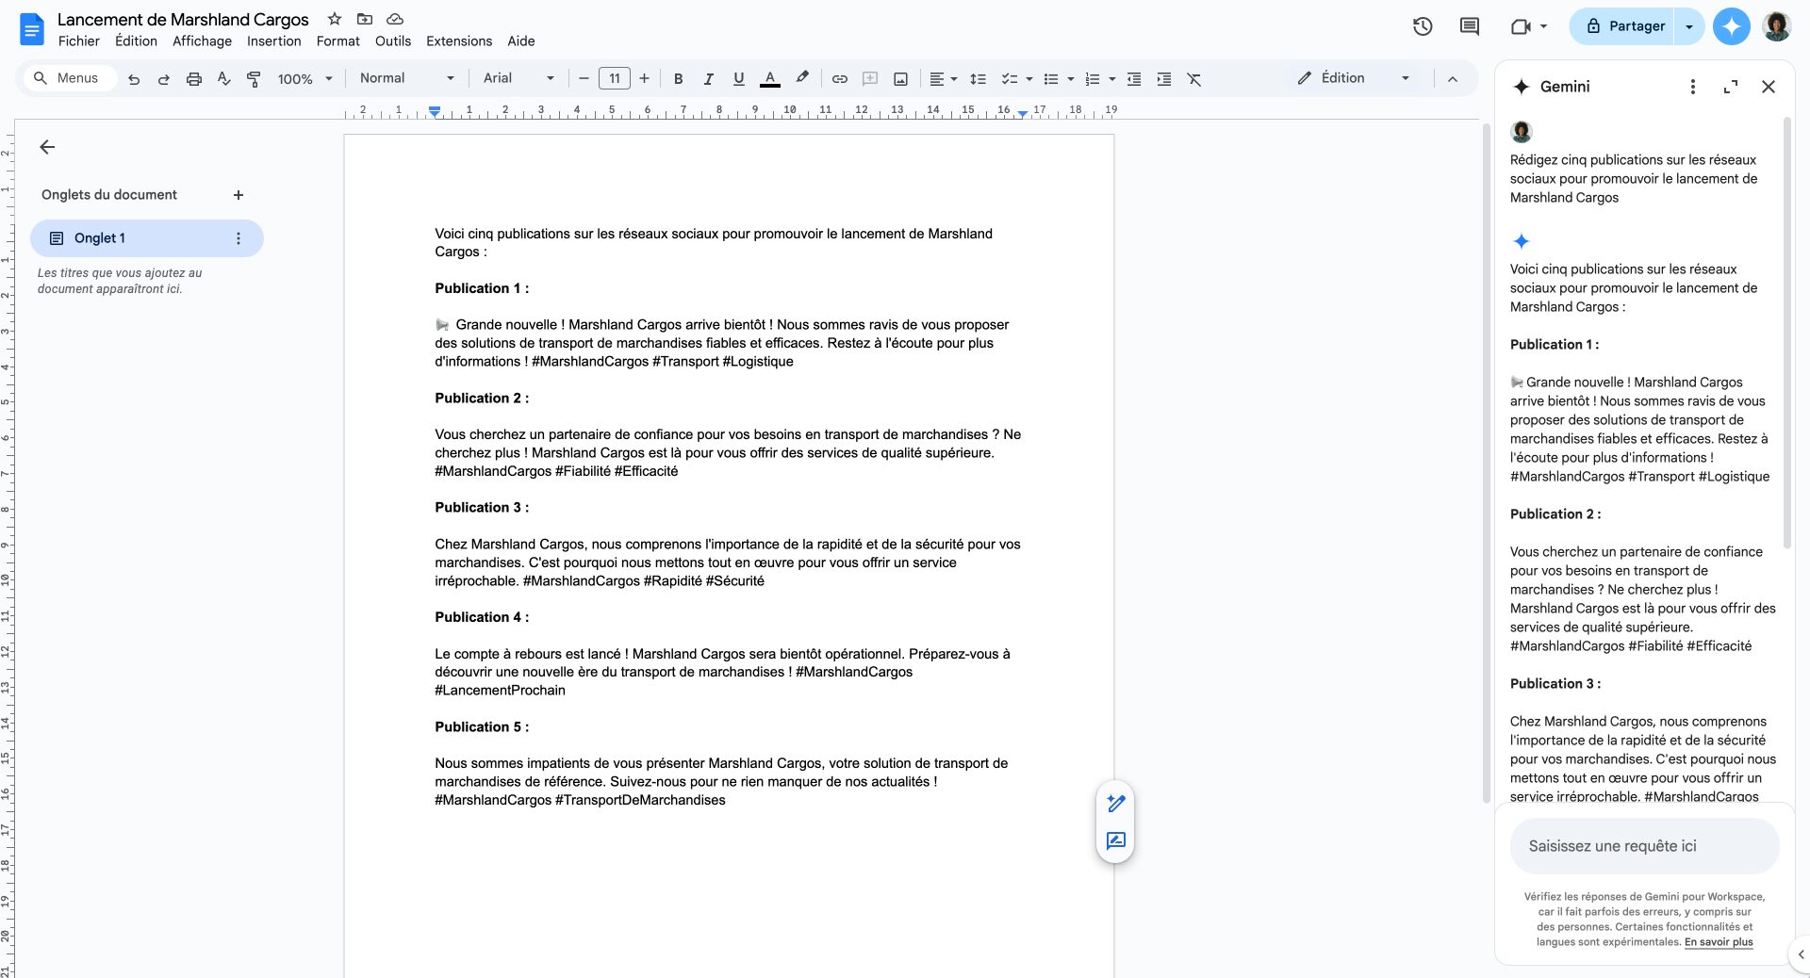The height and width of the screenshot is (978, 1810).
Task: Collapse the document tabs sidebar back arrow
Action: pos(47,147)
